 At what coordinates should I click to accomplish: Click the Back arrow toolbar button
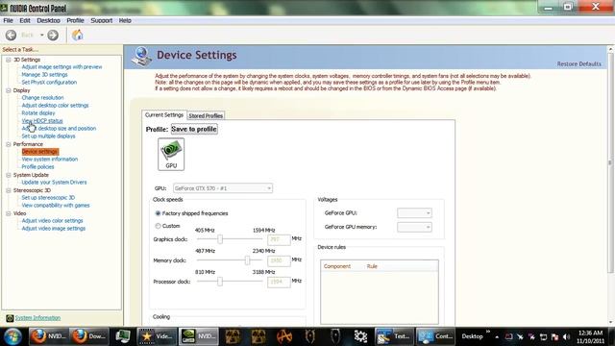[x=11, y=36]
